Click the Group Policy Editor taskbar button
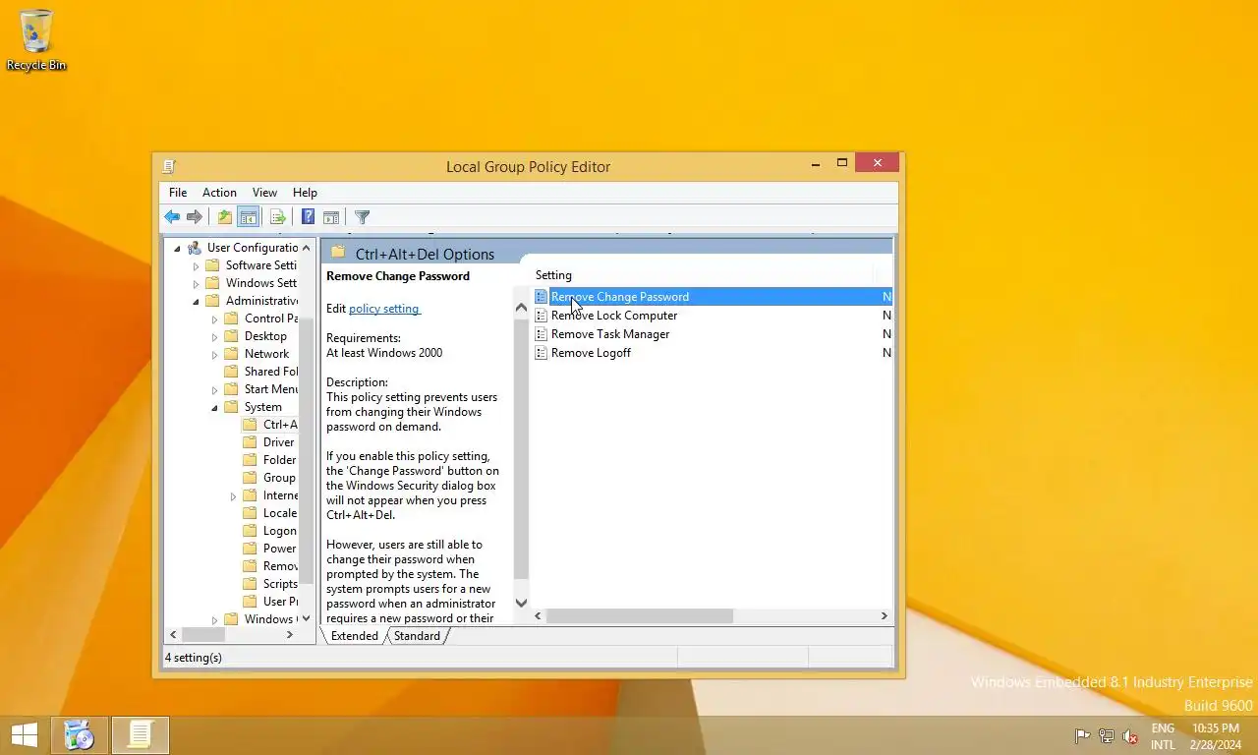The height and width of the screenshot is (755, 1258). click(140, 735)
